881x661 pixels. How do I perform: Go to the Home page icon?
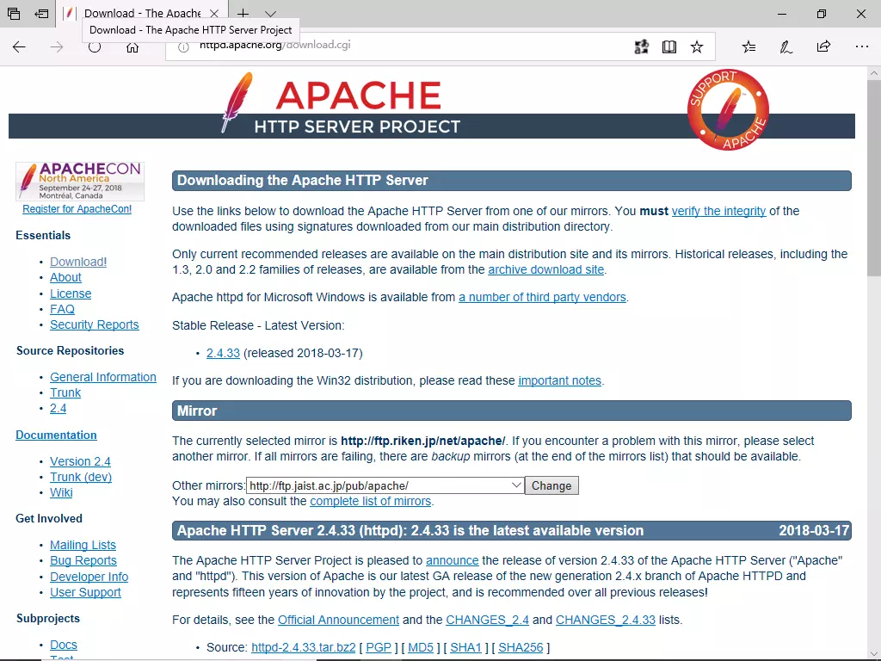pos(132,48)
